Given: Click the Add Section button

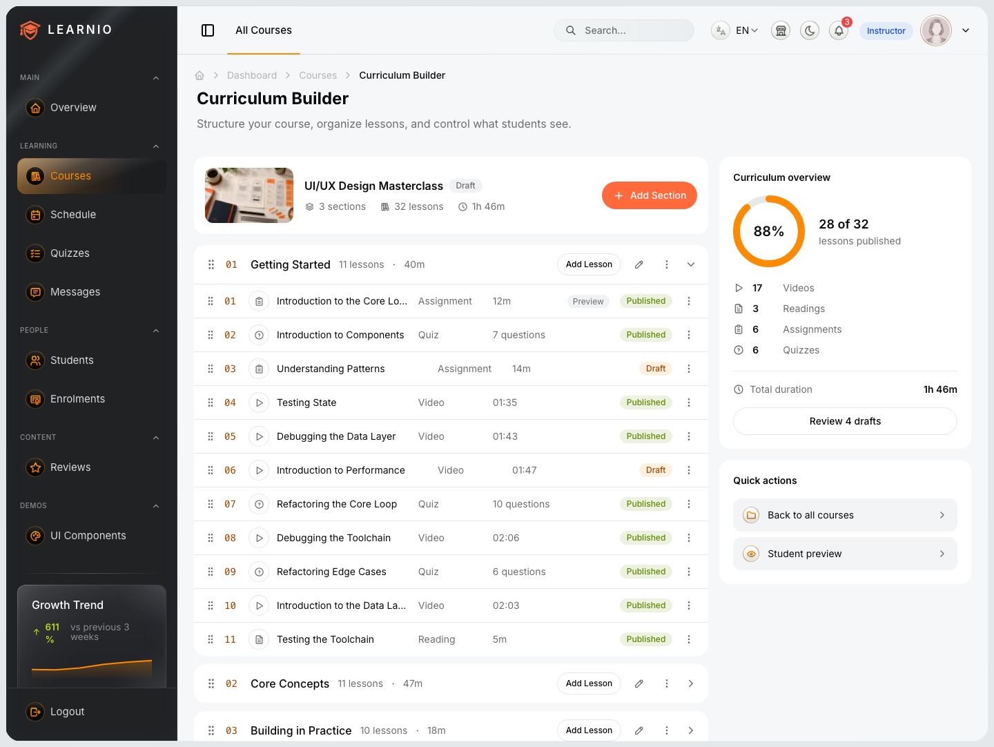Looking at the screenshot, I should pyautogui.click(x=650, y=195).
